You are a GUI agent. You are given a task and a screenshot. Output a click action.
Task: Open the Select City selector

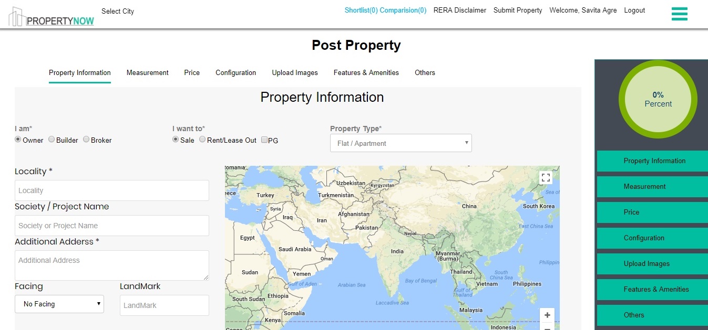[x=118, y=11]
